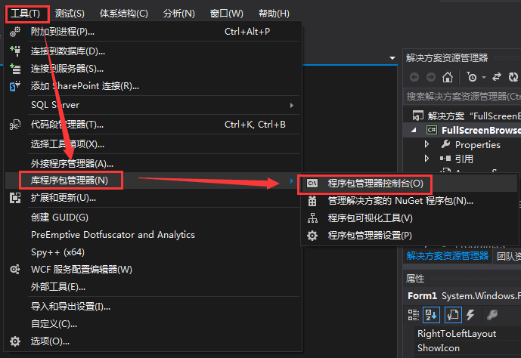Open the 窗口(W) menu
This screenshot has width=521, height=358.
click(227, 14)
